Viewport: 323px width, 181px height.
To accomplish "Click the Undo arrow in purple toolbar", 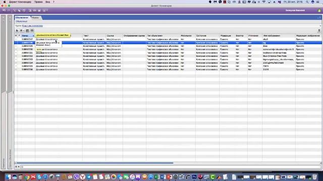I will click(4, 11).
